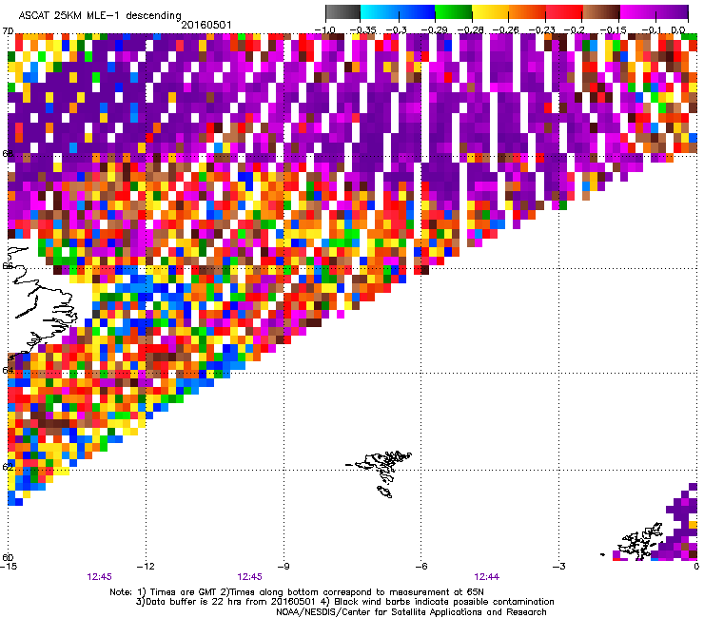This screenshot has height=618, width=704.
Task: Click the '-0.23' color bar label
Action: pyautogui.click(x=541, y=29)
